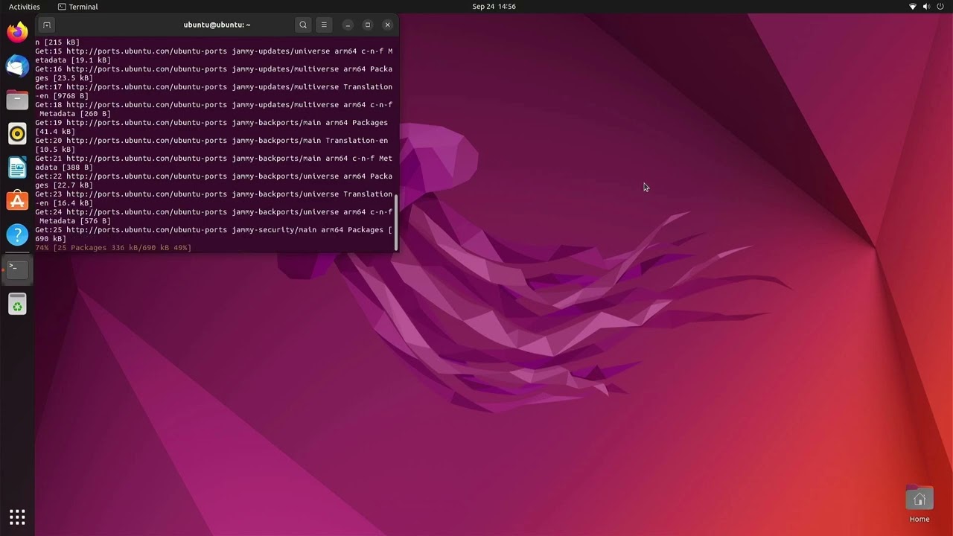The width and height of the screenshot is (953, 536).
Task: Minimize the terminal window
Action: click(x=347, y=25)
